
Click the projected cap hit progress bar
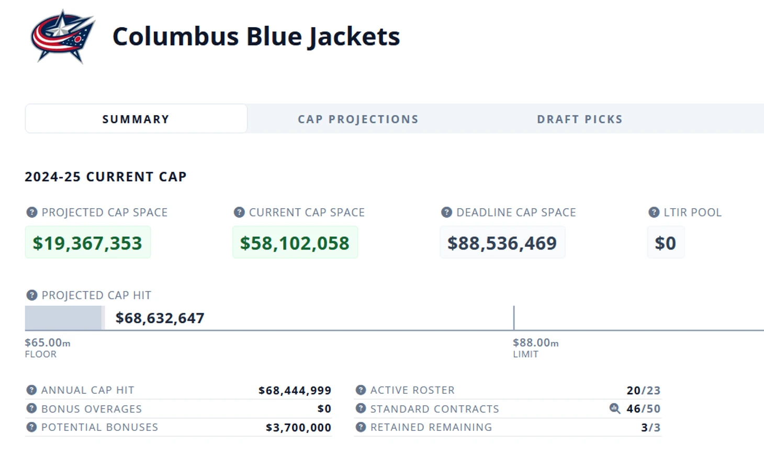(x=64, y=318)
